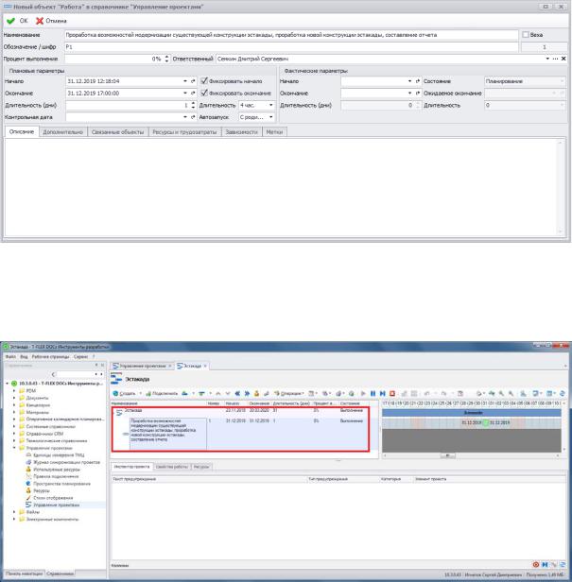Click the Создать icon in Эстакада toolbar
This screenshot has height=582, width=572.
click(x=115, y=393)
